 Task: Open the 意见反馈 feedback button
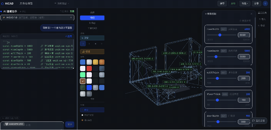point(258,121)
